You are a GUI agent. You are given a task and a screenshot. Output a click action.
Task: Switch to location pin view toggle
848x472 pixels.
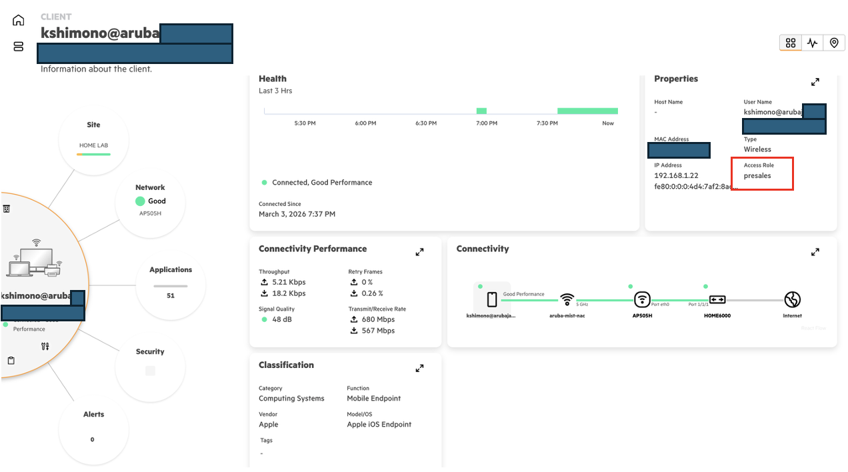click(x=834, y=43)
